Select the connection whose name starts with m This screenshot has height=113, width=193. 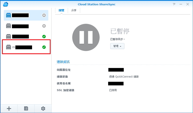(26, 47)
